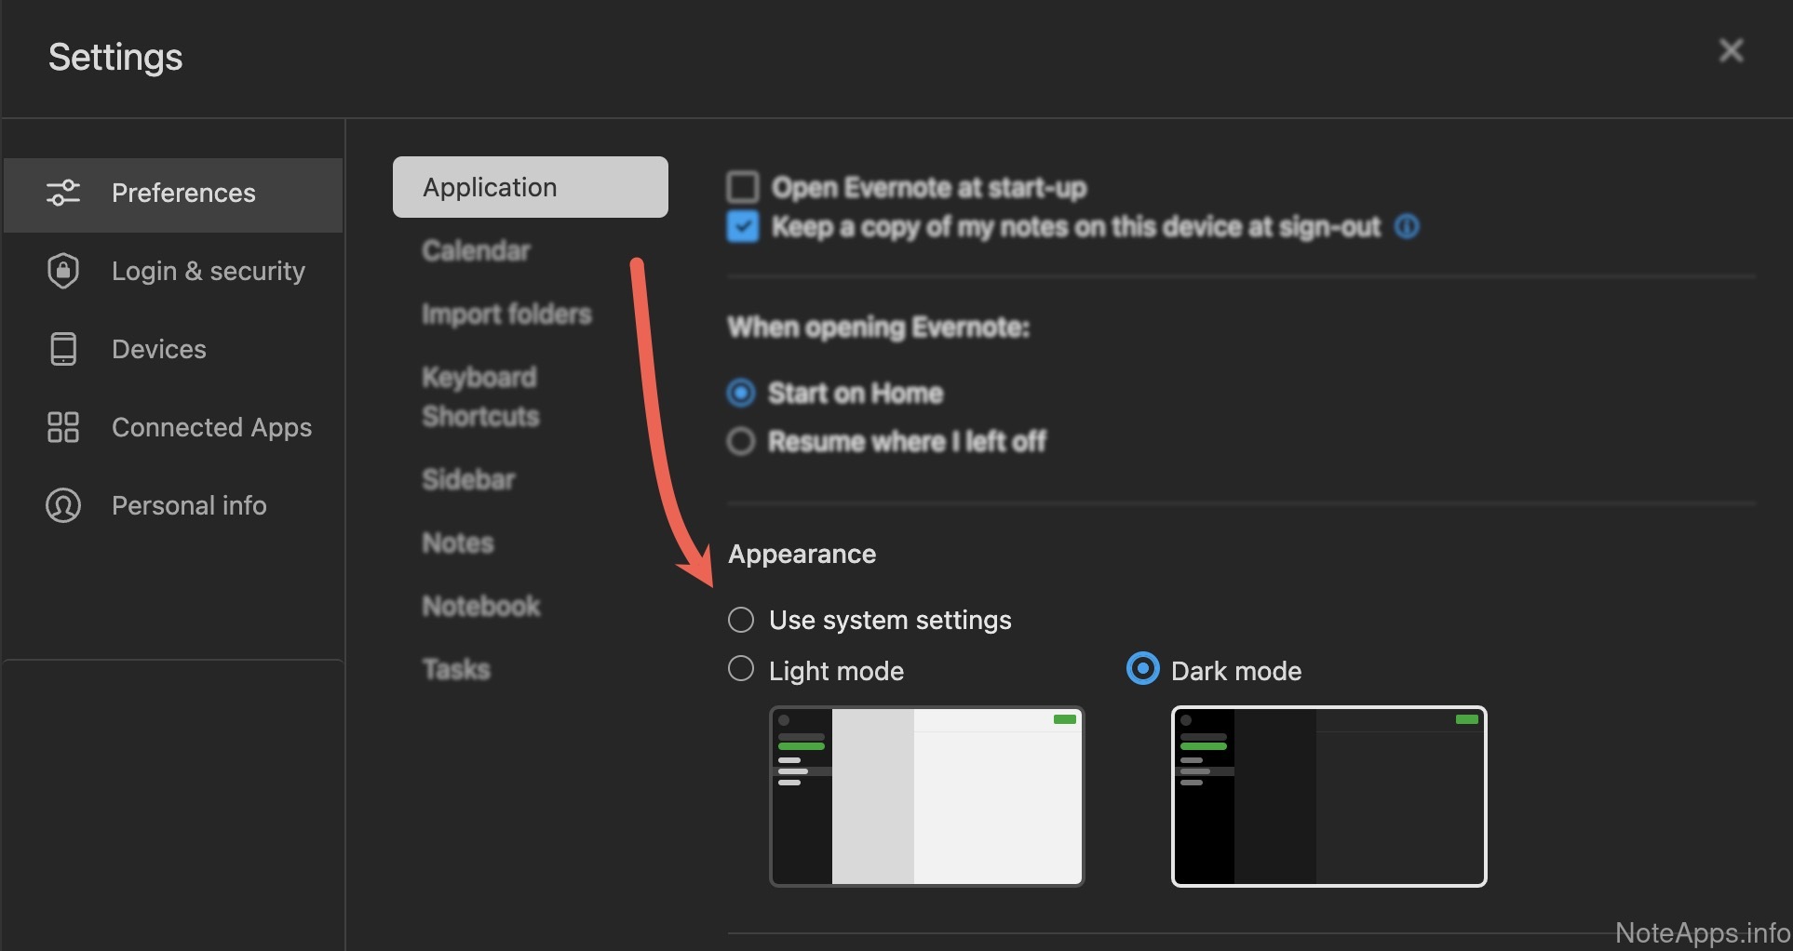The image size is (1793, 951).
Task: Open the Import folders section
Action: coord(506,315)
